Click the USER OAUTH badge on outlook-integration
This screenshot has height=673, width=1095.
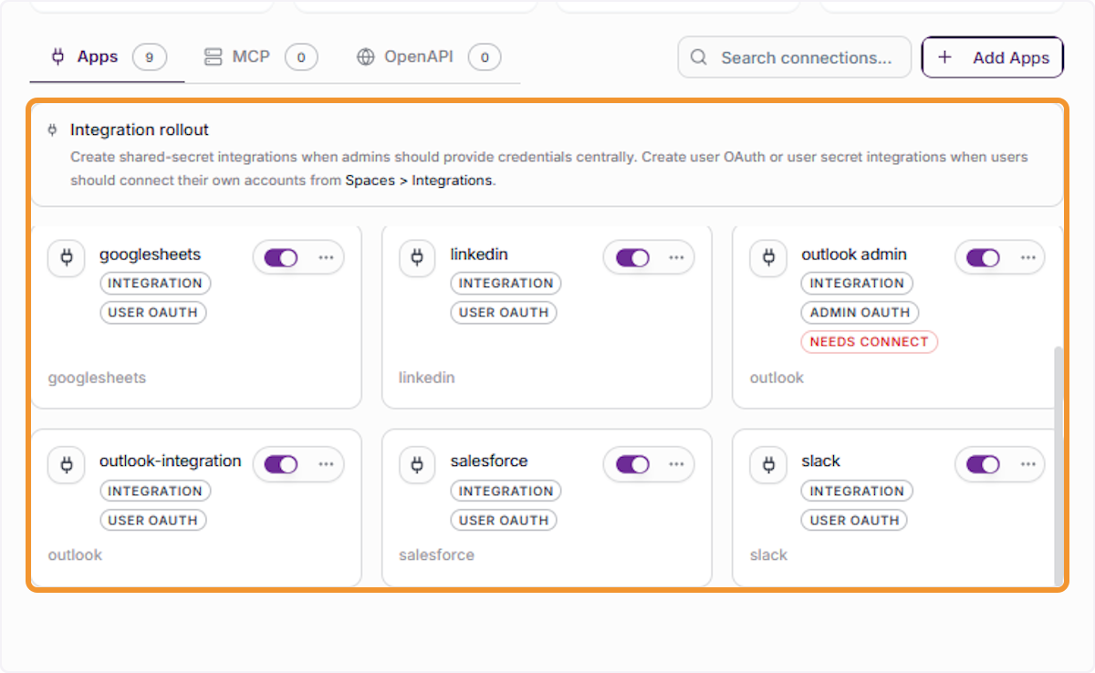(153, 521)
